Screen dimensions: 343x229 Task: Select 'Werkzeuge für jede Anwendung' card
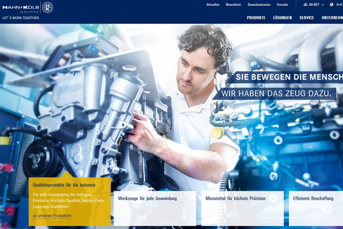(x=155, y=208)
